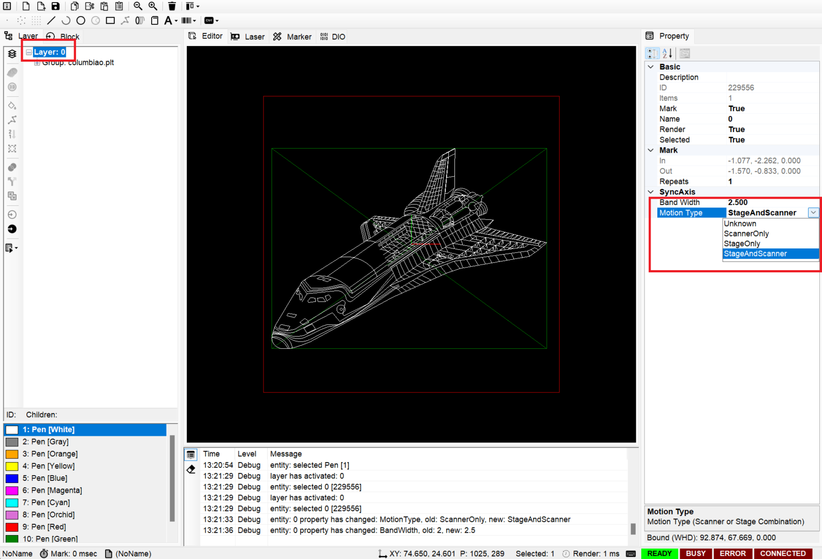Image resolution: width=822 pixels, height=559 pixels.
Task: Select the Line drawing tool
Action: 51,21
